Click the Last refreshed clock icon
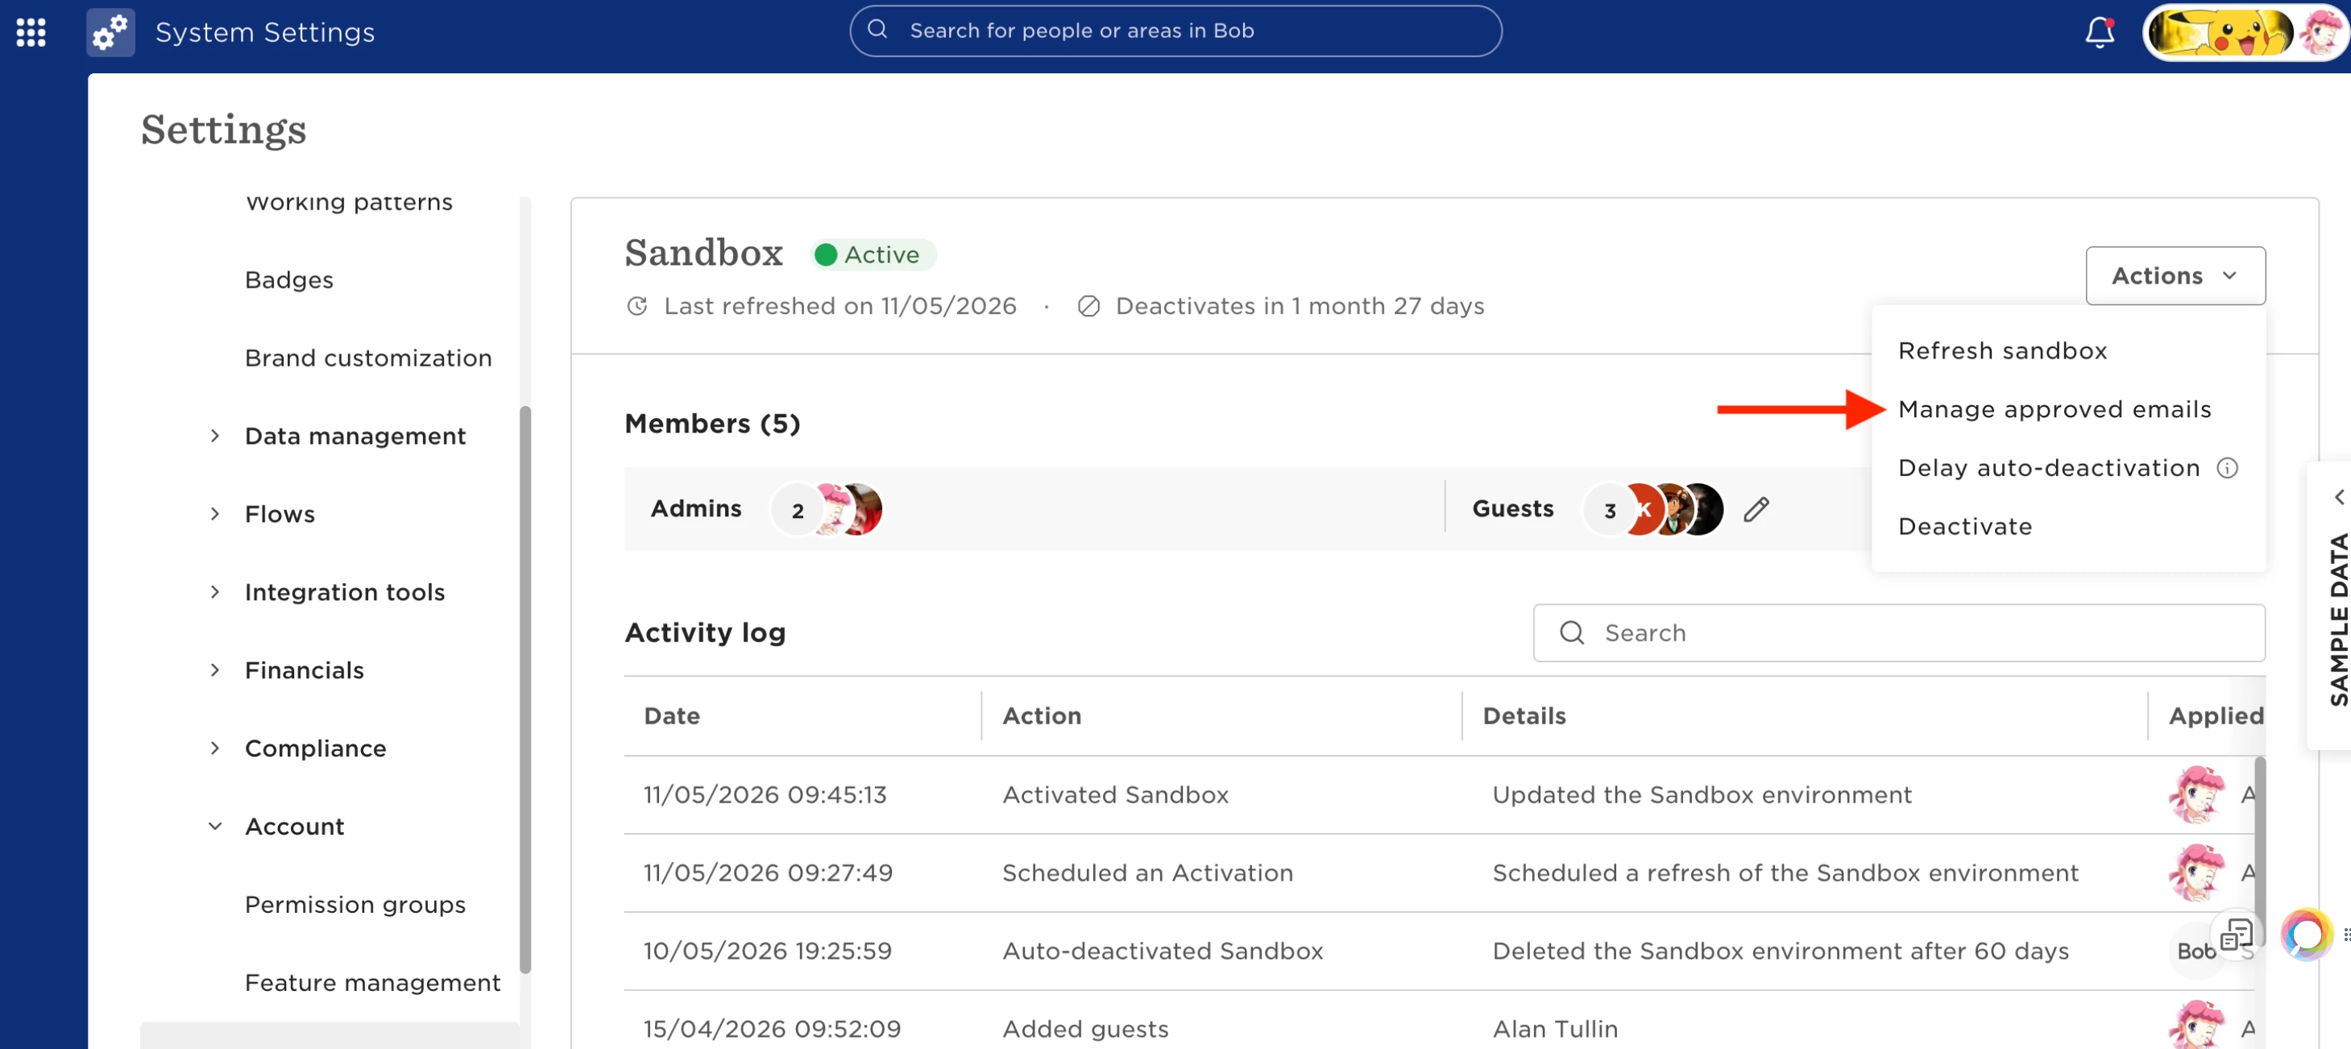The image size is (2351, 1049). point(637,306)
